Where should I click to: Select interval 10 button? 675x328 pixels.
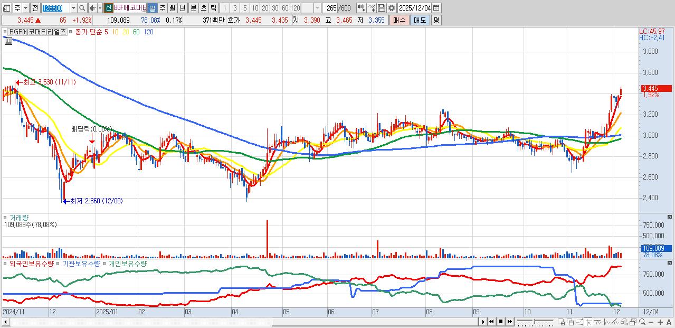click(x=255, y=8)
